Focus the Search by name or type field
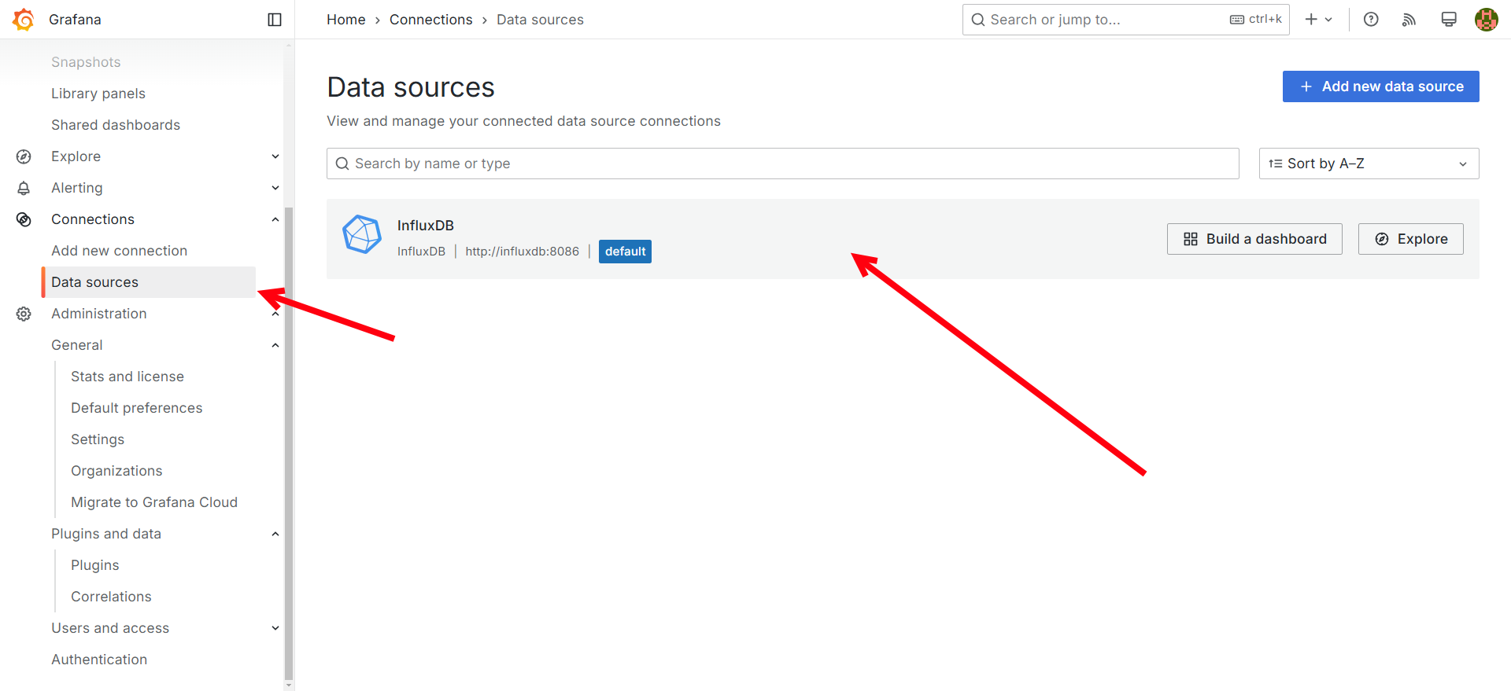 [782, 164]
